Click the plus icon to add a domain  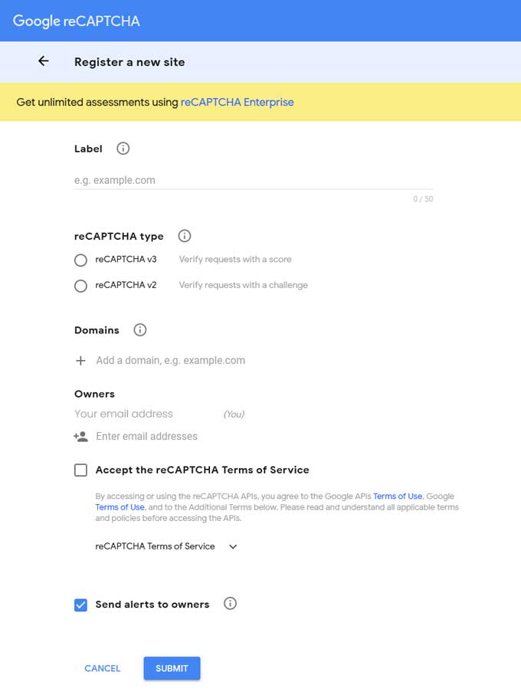pos(80,360)
